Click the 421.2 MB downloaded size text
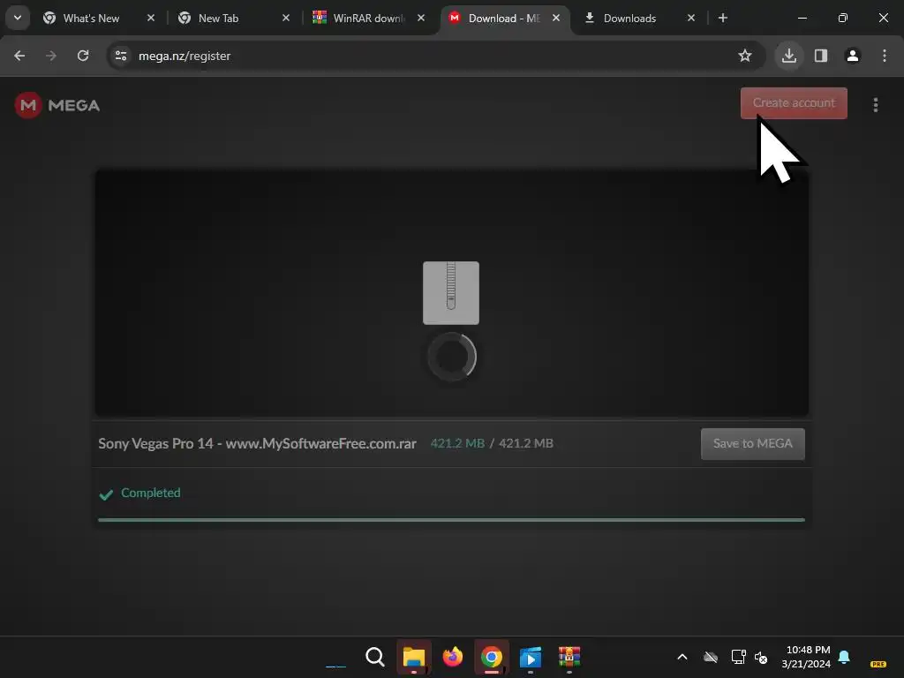904x678 pixels. point(458,443)
